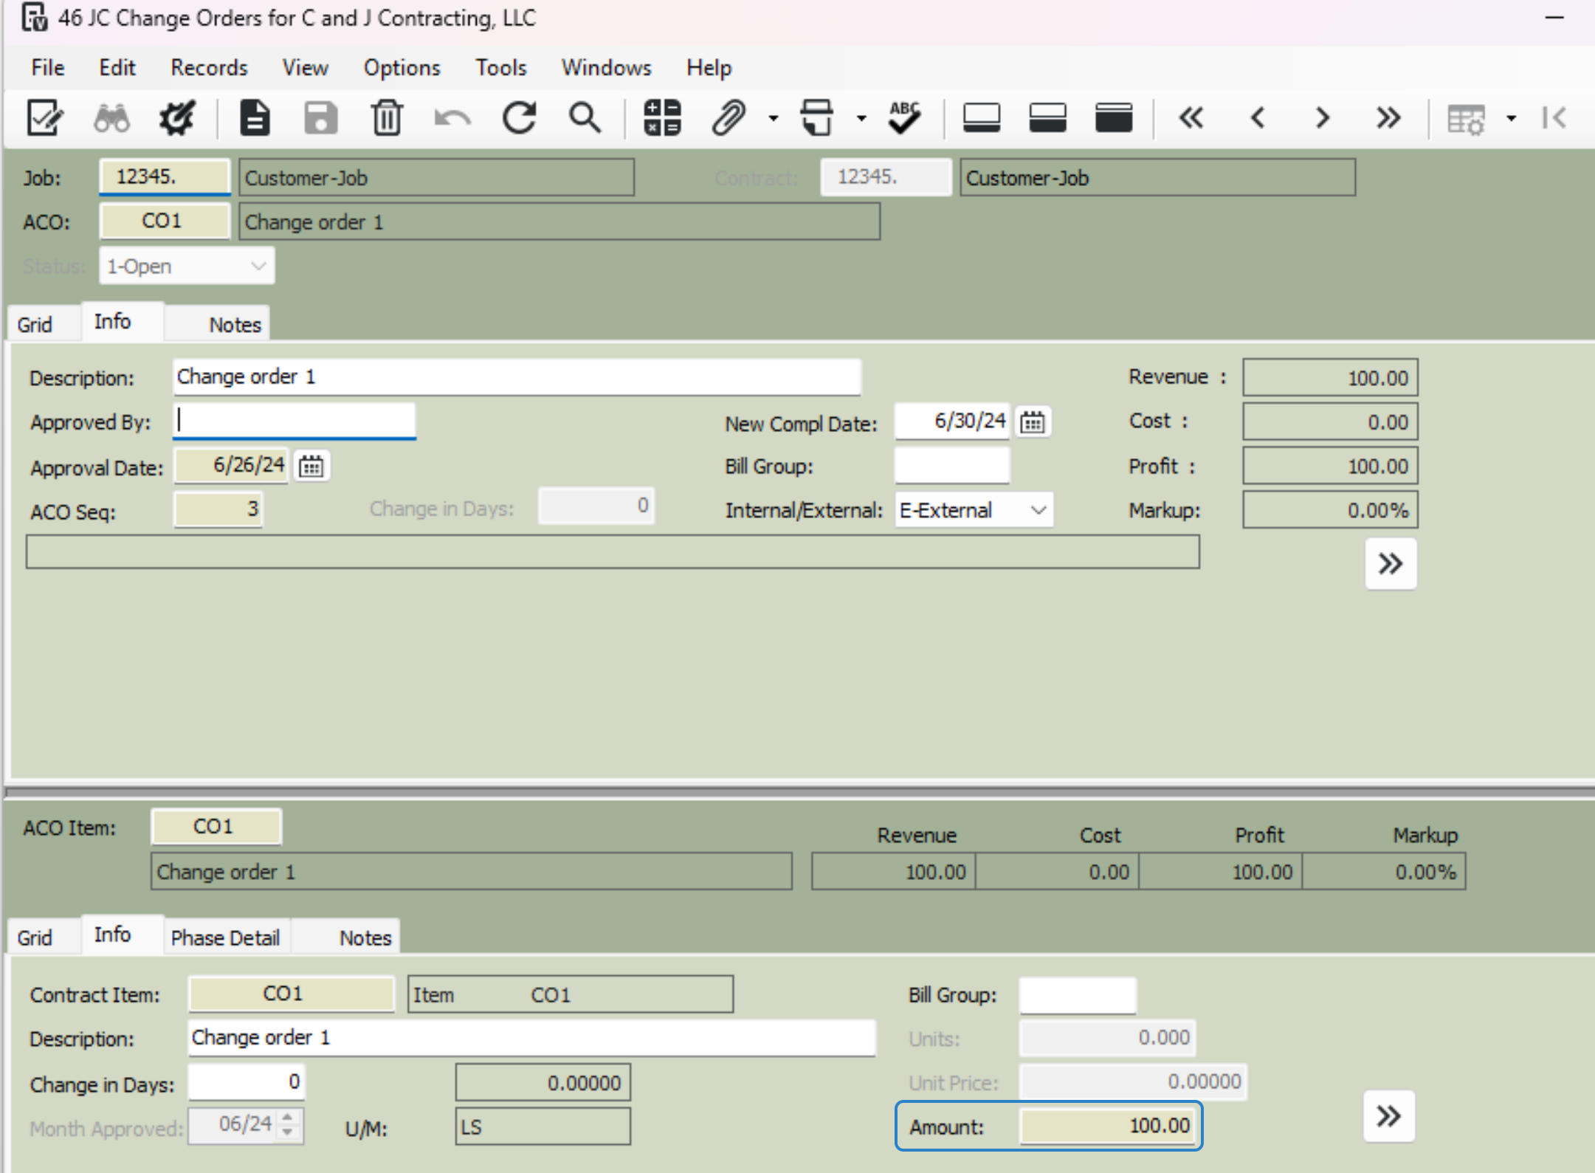Open the Records menu
Viewport: 1595px width, 1173px height.
(x=209, y=68)
